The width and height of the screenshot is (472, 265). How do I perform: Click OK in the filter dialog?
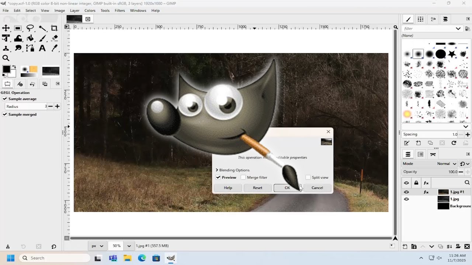click(x=287, y=188)
